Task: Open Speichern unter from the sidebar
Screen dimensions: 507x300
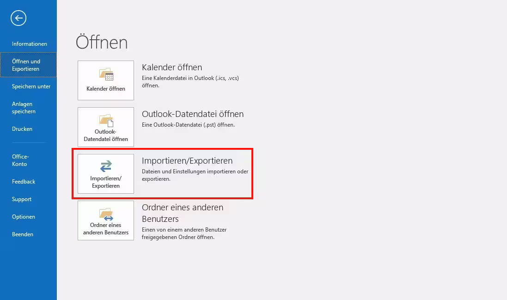Action: [x=31, y=86]
